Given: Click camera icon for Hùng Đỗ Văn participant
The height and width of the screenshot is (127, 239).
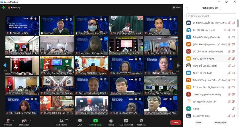Looking at the screenshot, I should coord(233,66).
